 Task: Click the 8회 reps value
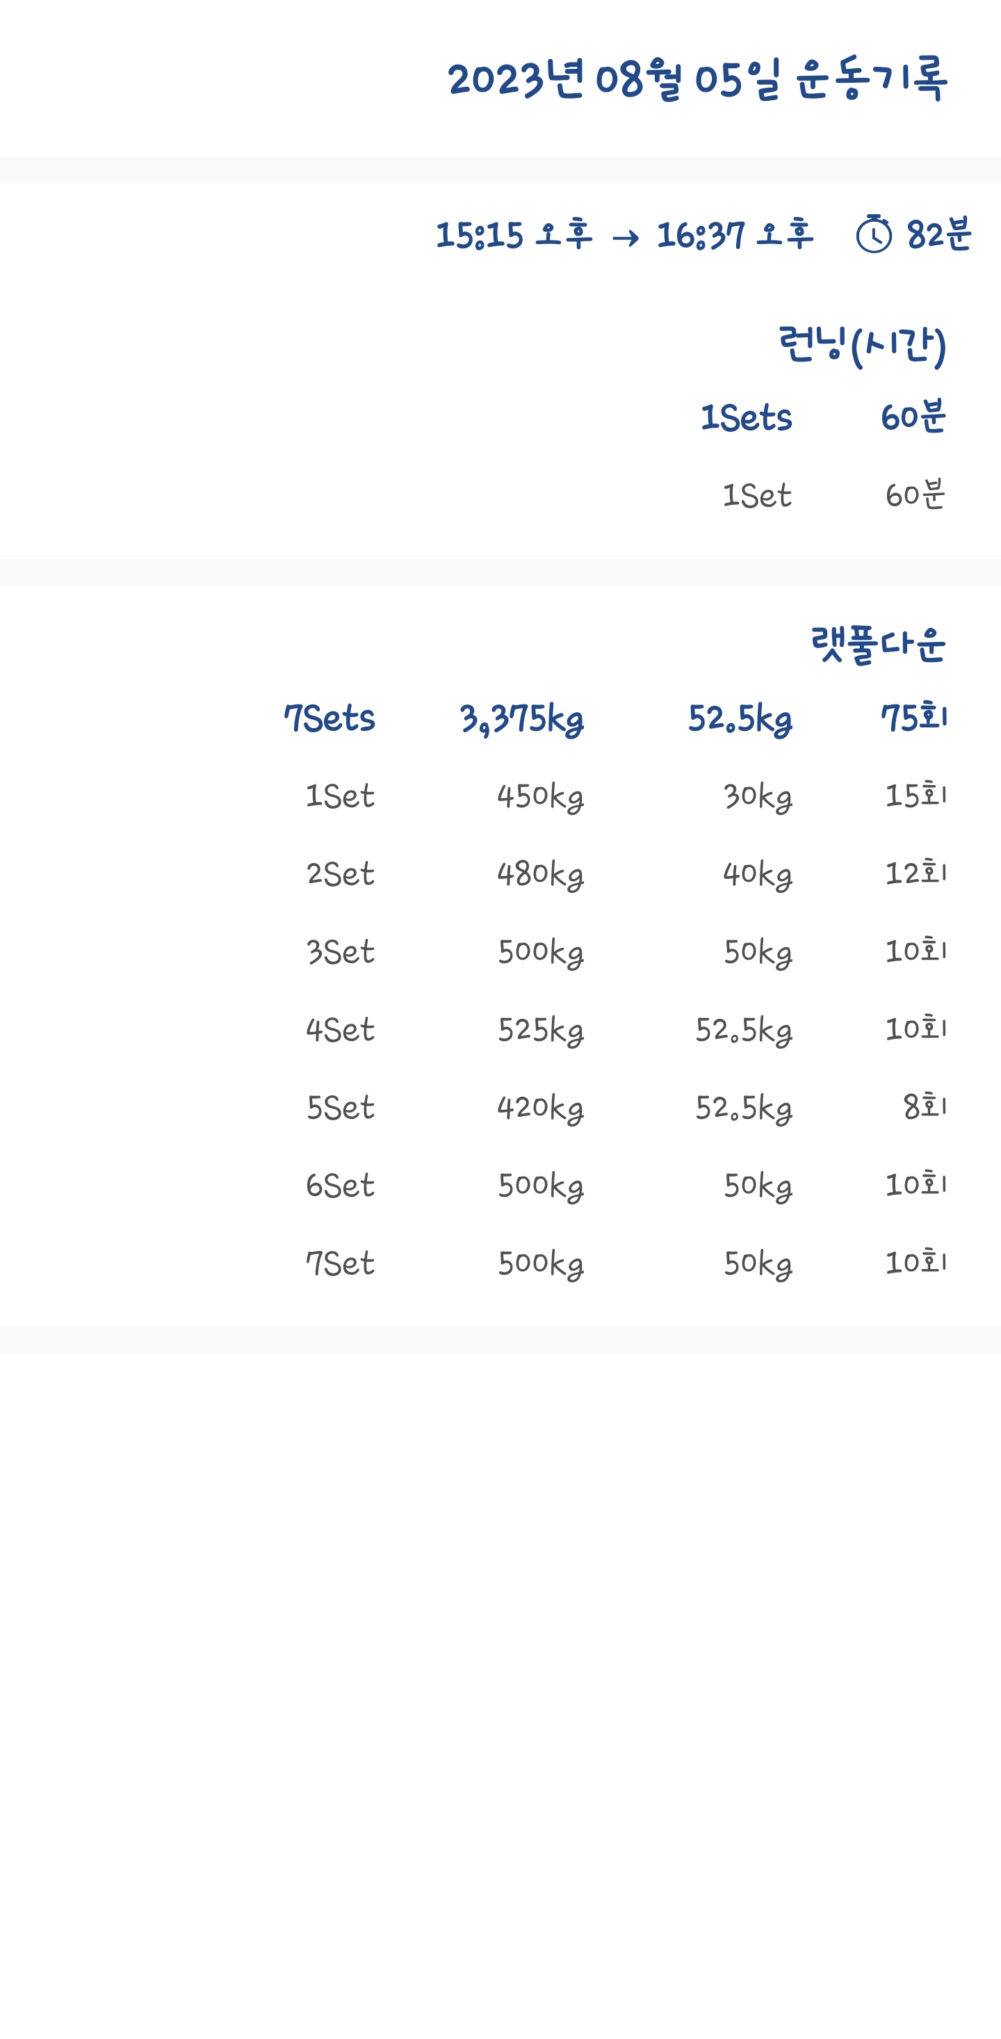click(x=925, y=1107)
